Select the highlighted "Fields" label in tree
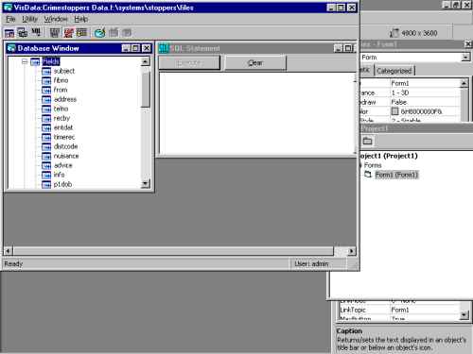 pos(51,61)
